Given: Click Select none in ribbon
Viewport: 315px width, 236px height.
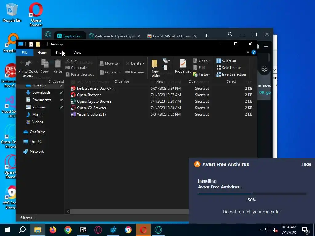Looking at the screenshot, I should click(229, 68).
